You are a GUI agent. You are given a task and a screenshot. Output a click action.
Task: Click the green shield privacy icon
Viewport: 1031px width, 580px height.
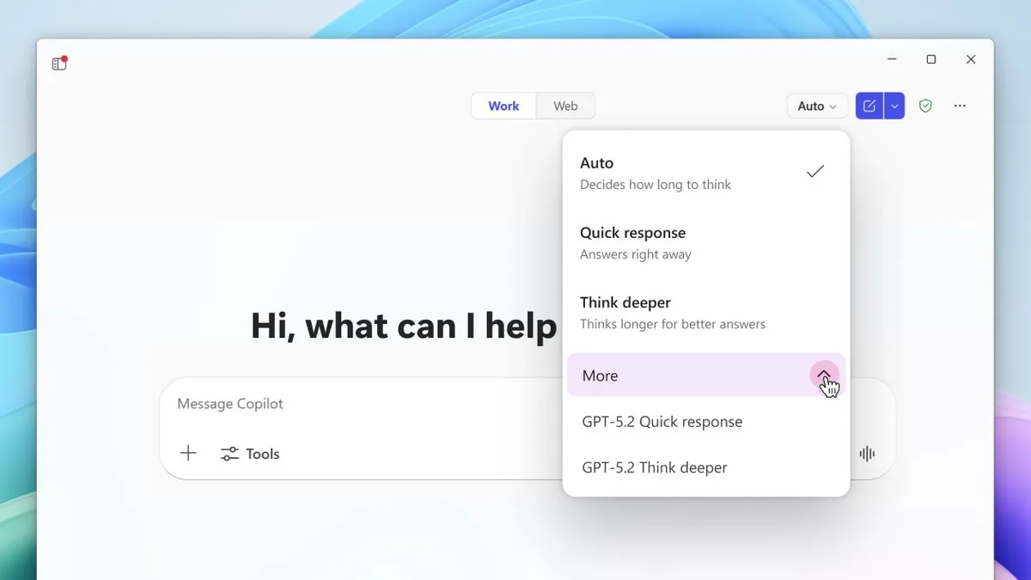click(x=925, y=105)
